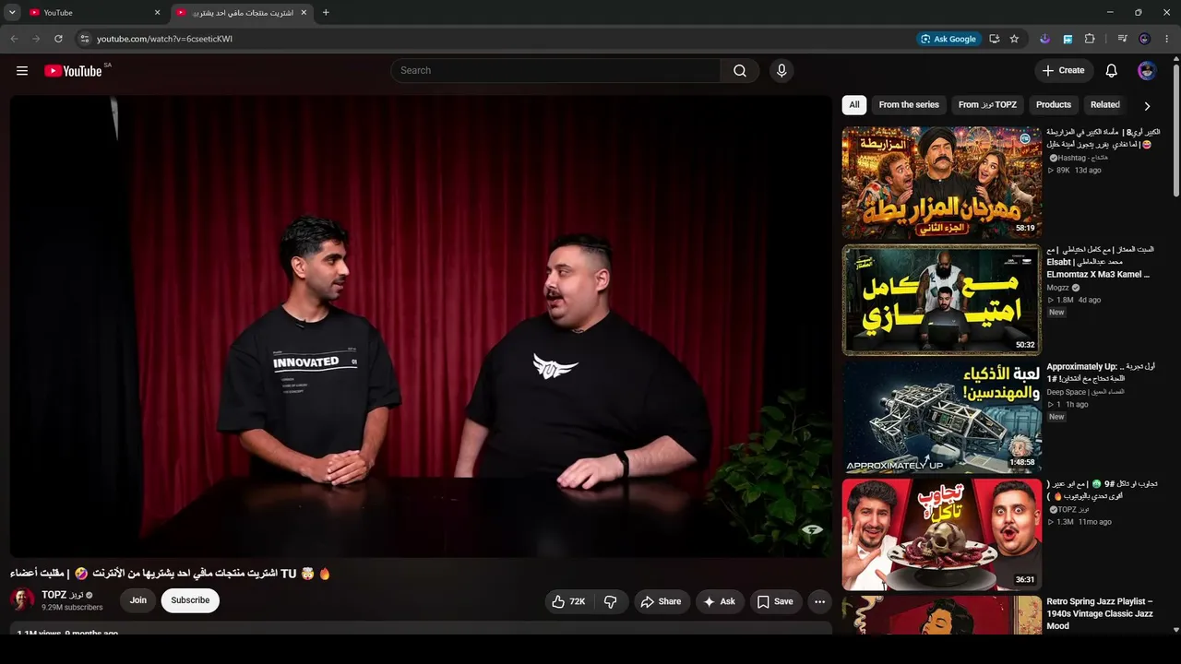This screenshot has width=1181, height=664.
Task: Open the purple download extension icon
Action: [x=1044, y=39]
